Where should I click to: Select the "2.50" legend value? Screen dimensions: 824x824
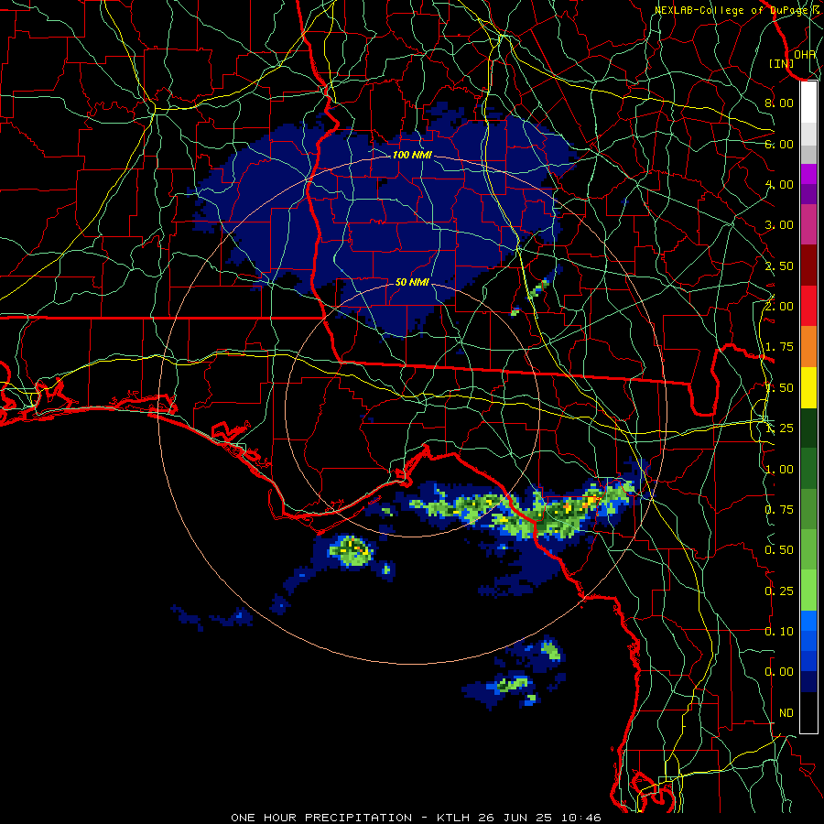coord(779,266)
